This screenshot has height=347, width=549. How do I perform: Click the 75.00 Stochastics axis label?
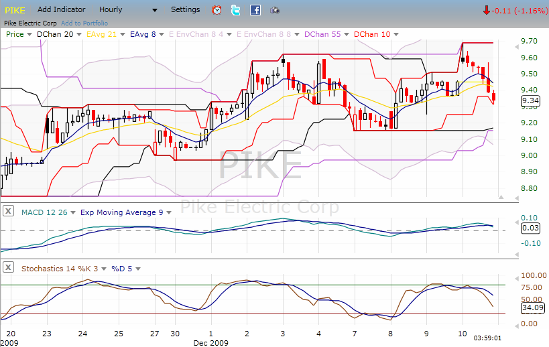(x=532, y=287)
